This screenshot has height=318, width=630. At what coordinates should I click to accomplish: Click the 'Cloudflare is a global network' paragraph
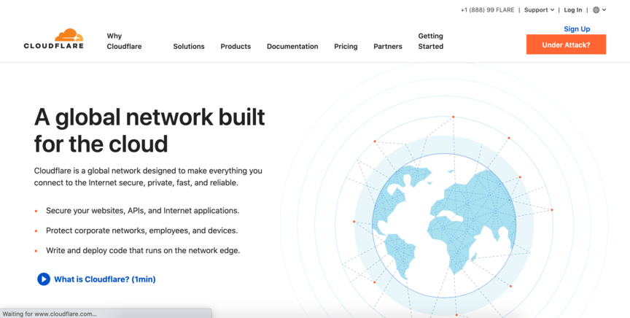pyautogui.click(x=148, y=177)
